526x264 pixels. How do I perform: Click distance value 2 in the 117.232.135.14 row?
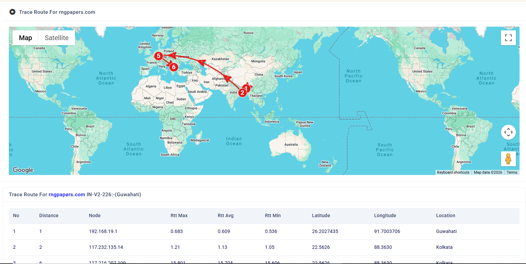[41, 247]
